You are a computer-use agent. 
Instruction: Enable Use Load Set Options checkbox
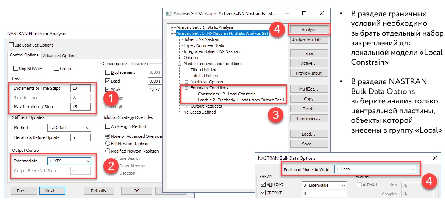tap(11, 45)
